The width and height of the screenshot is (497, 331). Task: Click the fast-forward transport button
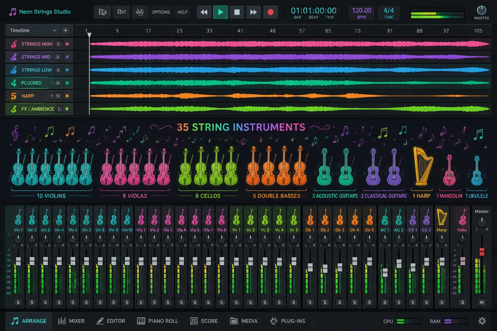click(253, 12)
